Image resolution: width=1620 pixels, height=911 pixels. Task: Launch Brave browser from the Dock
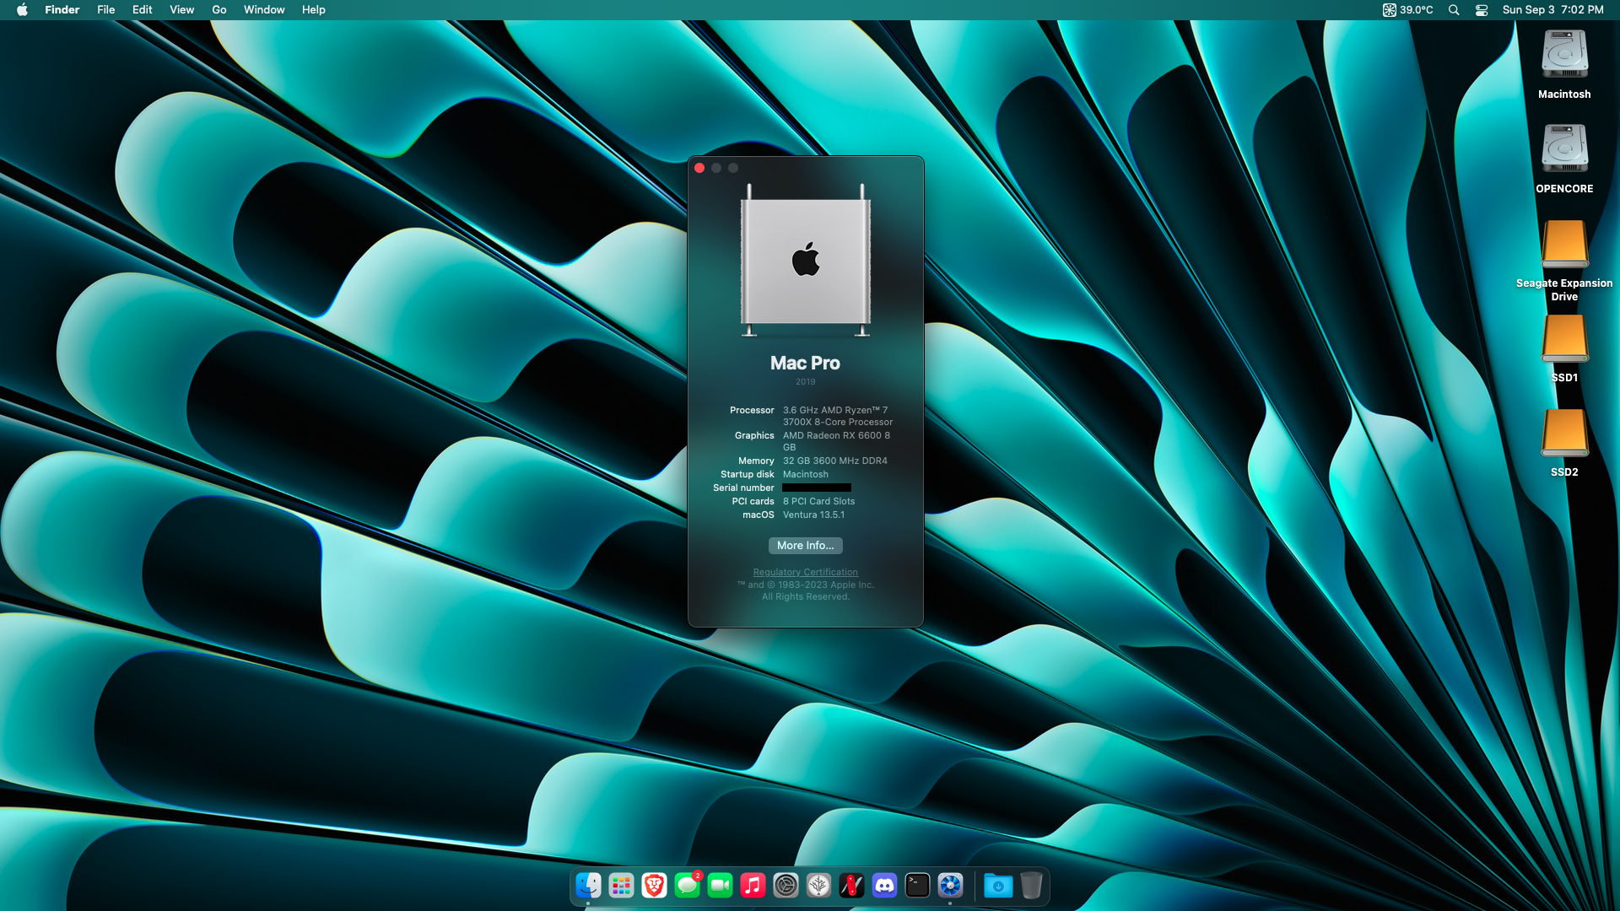pyautogui.click(x=654, y=885)
